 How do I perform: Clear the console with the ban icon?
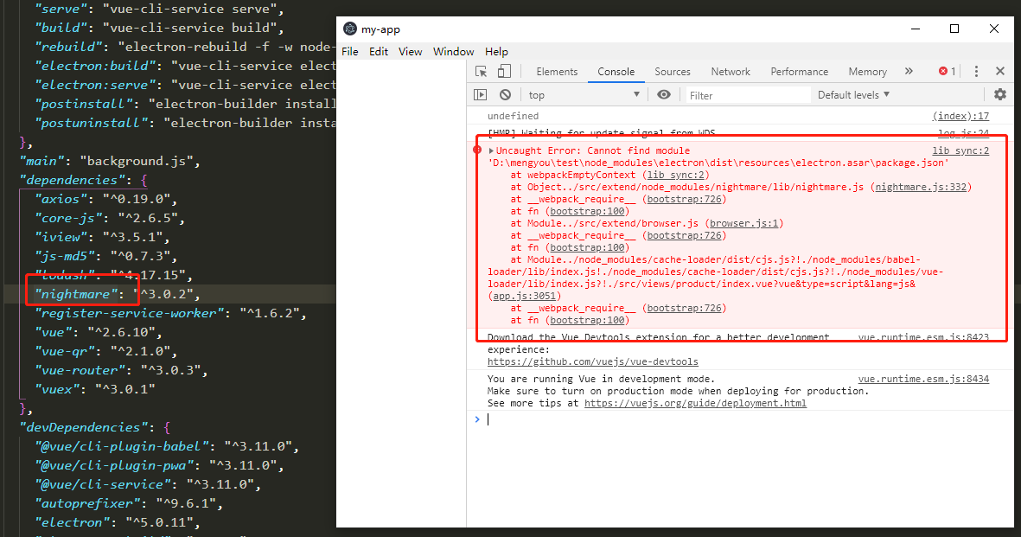click(x=505, y=95)
